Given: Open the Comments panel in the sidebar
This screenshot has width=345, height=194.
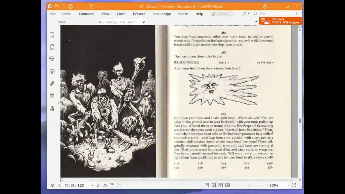Looking at the screenshot, I should click(52, 59).
